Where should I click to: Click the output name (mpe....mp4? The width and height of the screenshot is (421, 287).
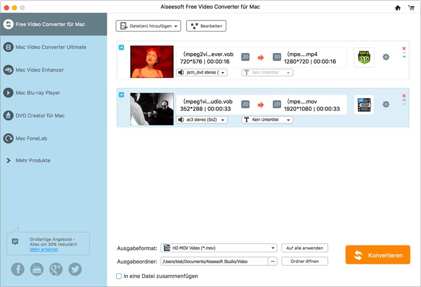[x=302, y=54]
